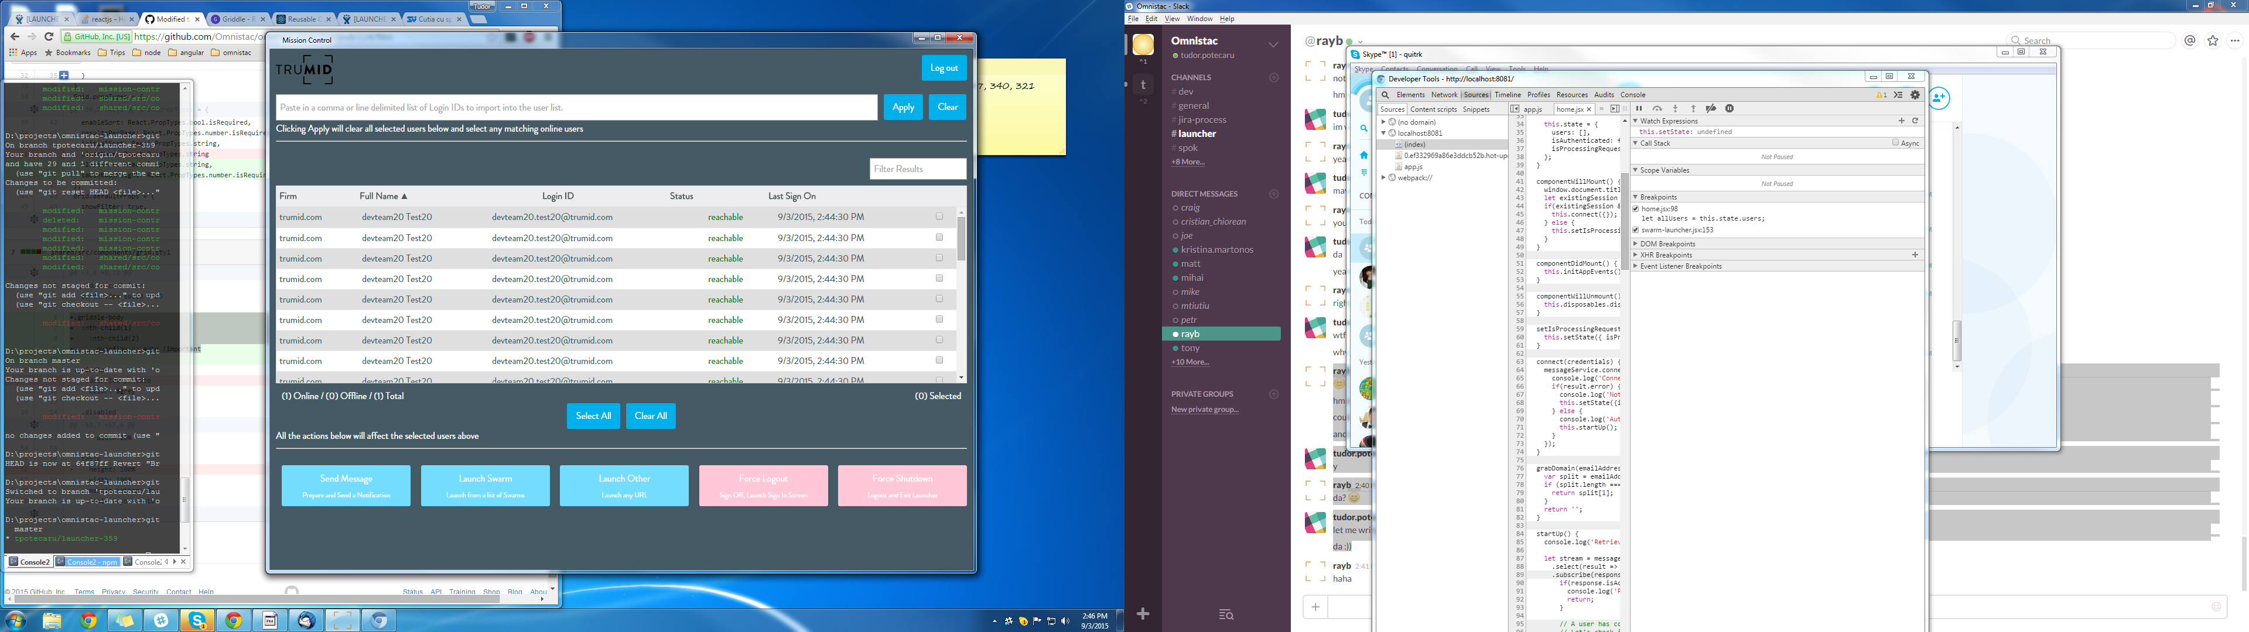2249x632 pixels.
Task: Expand the webpack:// tree node
Action: pos(1384,177)
